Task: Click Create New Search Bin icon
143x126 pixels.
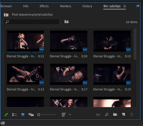Action: point(66,21)
